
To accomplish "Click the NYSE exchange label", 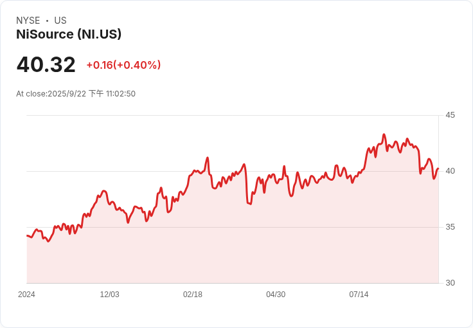I will point(28,21).
